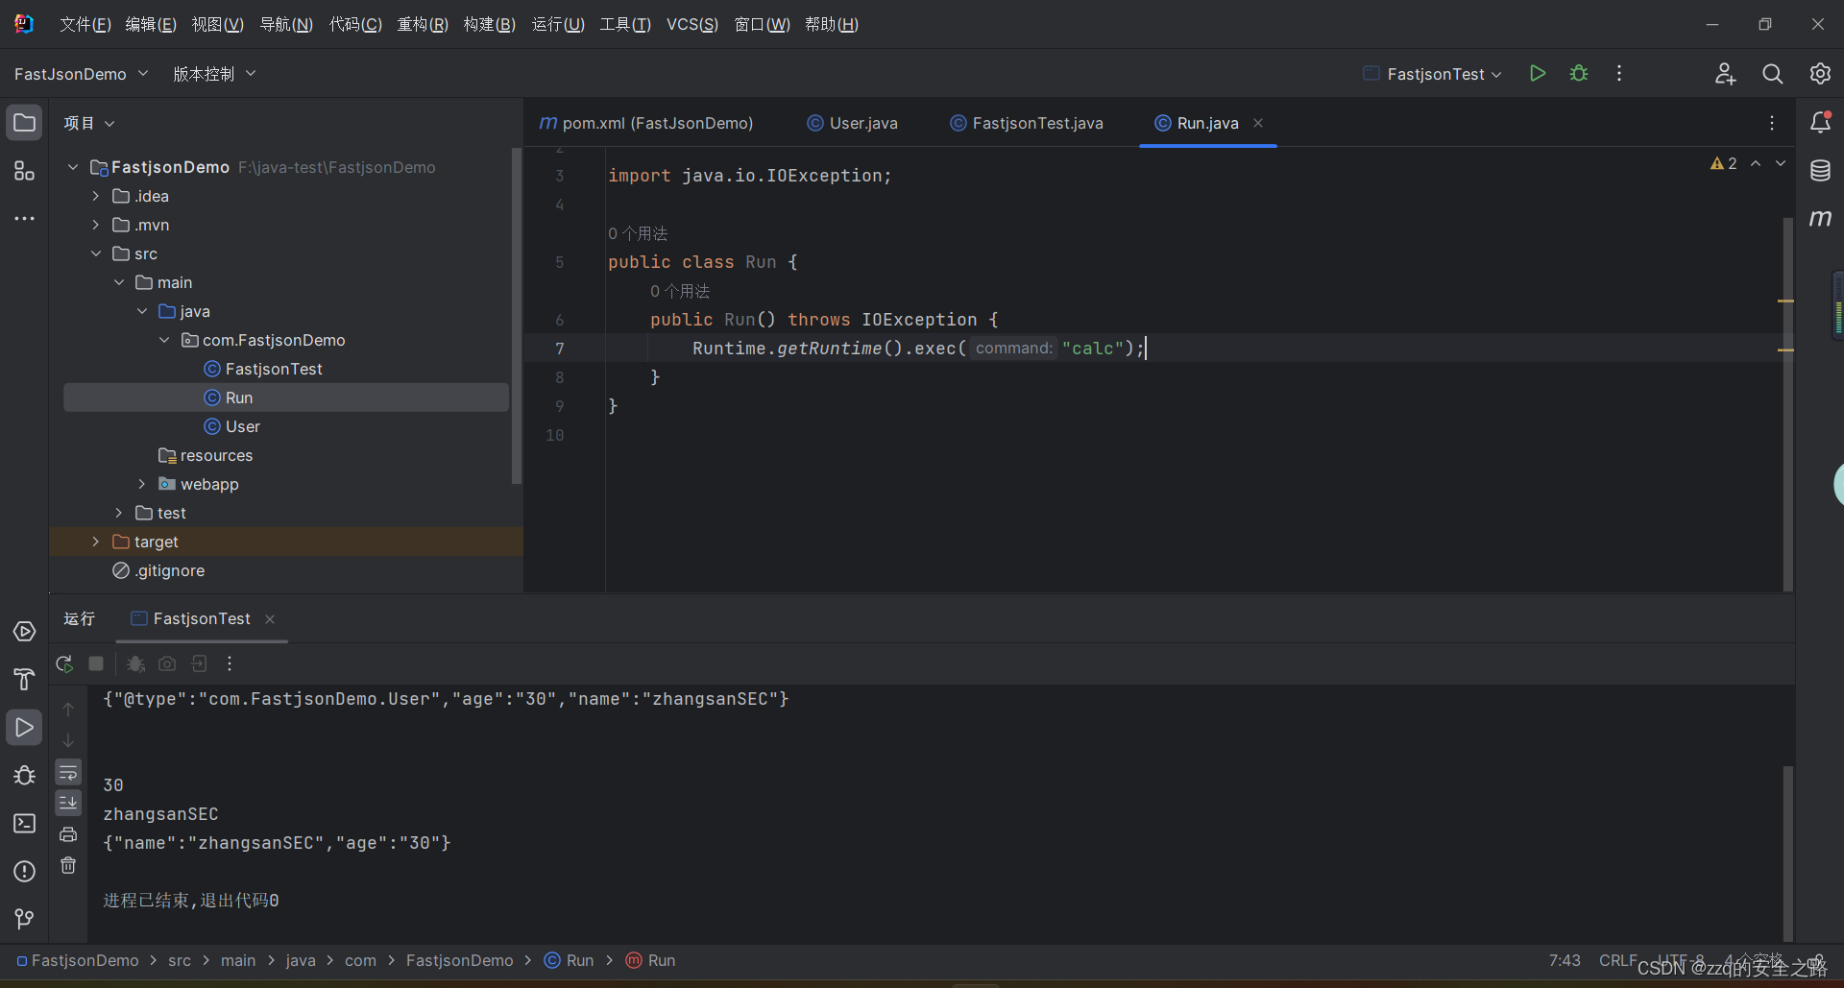Open Debug tool window in left sidebar
This screenshot has width=1844, height=988.
pos(24,775)
